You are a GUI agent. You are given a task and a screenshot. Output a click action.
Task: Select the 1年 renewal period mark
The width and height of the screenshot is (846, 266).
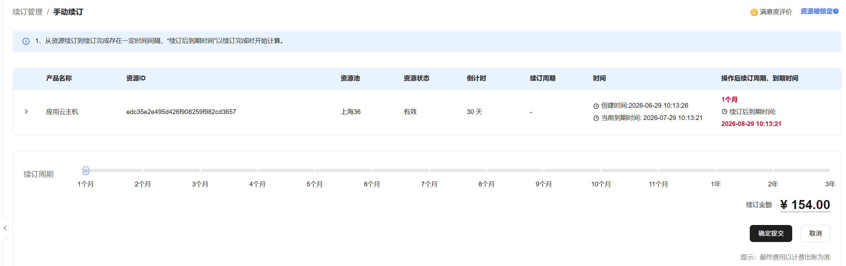coord(716,184)
